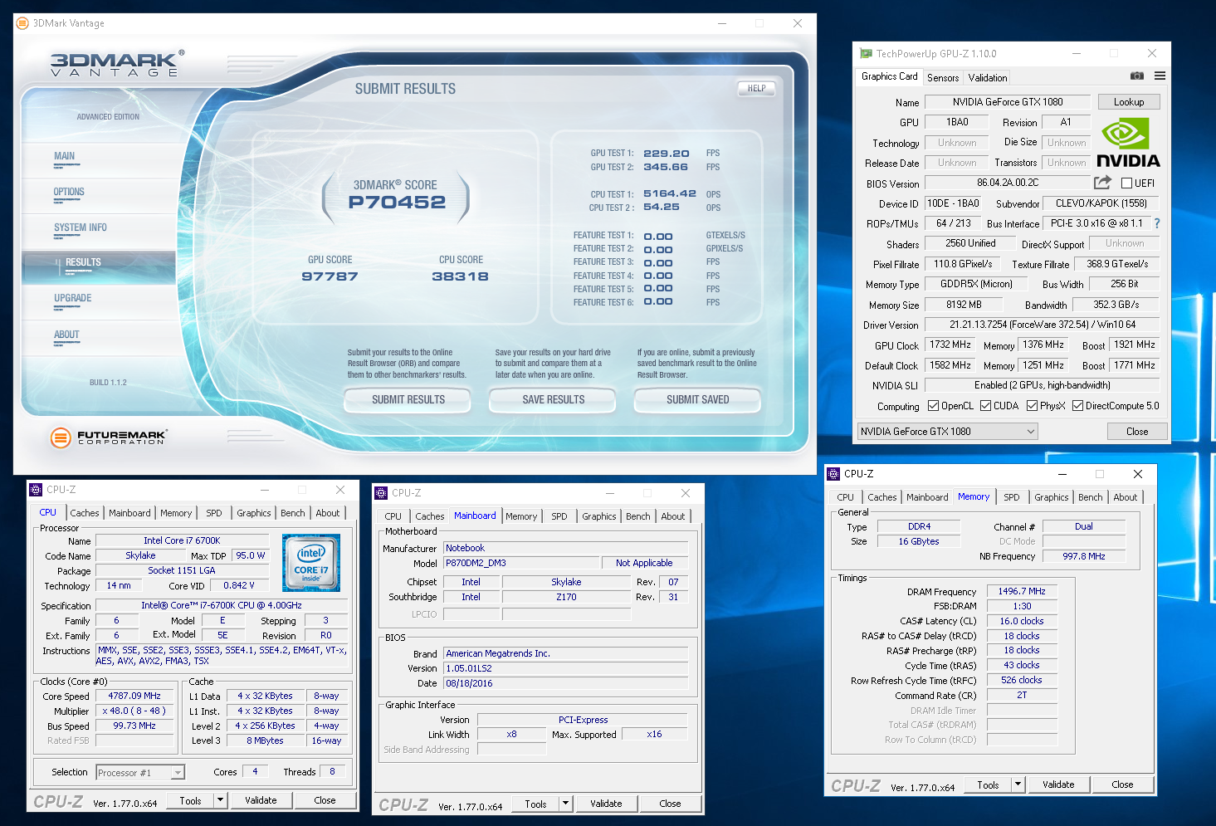1216x826 pixels.
Task: Click the GPU-Z title bar app icon
Action: pos(867,54)
